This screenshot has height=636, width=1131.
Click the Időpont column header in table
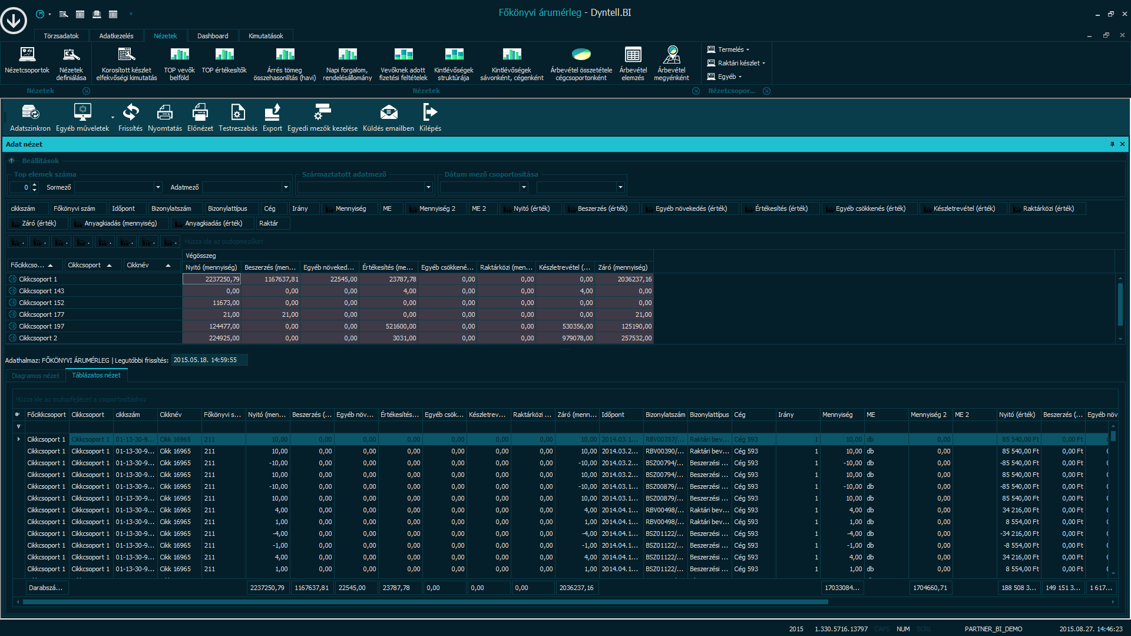click(x=621, y=415)
